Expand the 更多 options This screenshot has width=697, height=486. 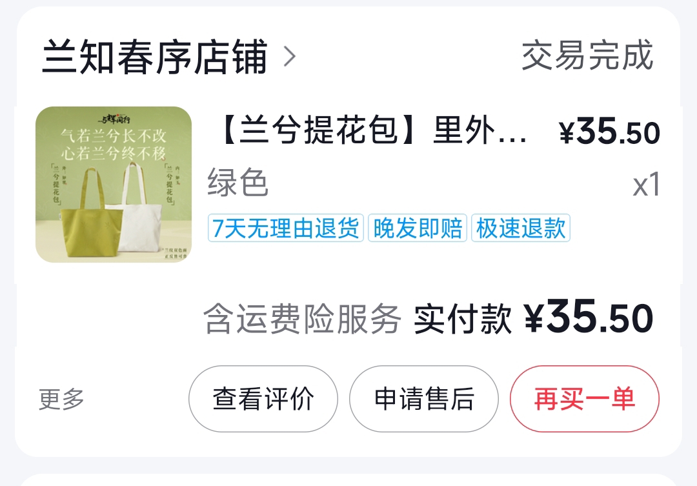61,399
